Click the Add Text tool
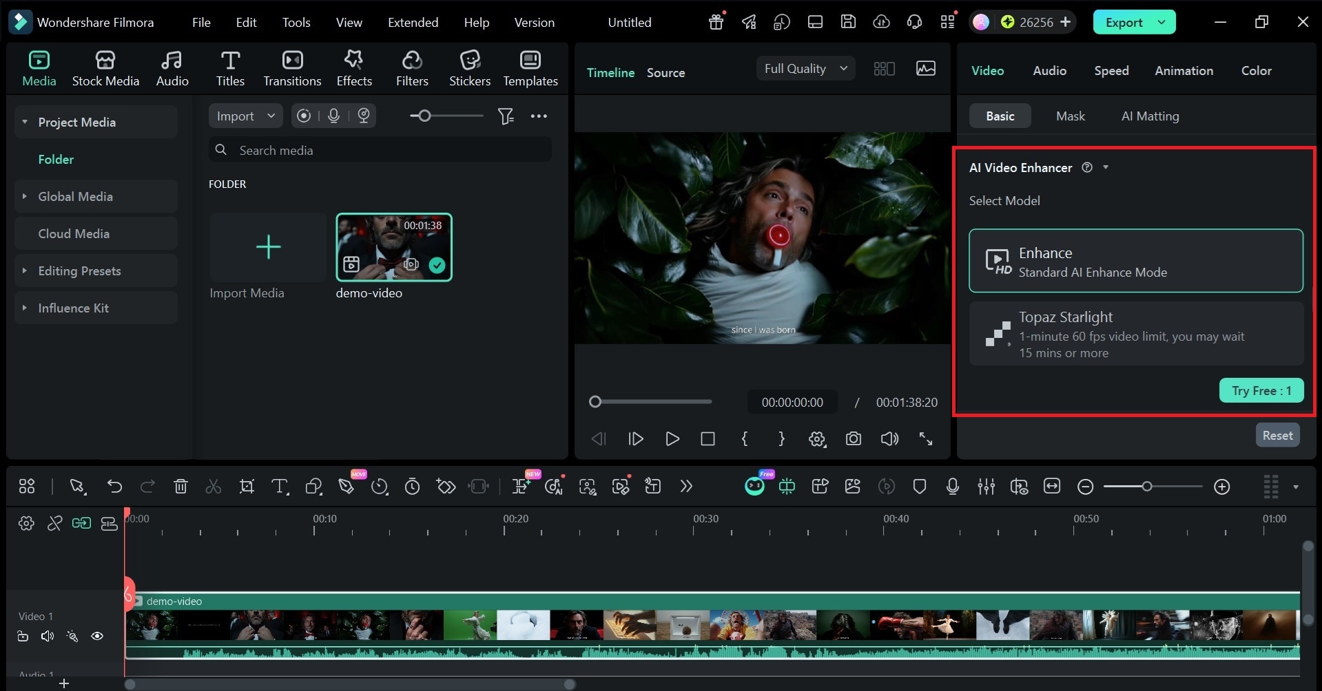 click(x=279, y=487)
